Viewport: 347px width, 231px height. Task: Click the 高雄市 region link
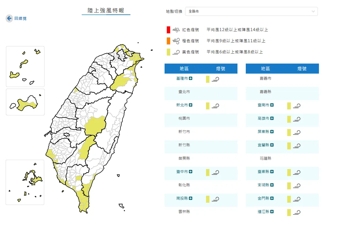coord(263,118)
